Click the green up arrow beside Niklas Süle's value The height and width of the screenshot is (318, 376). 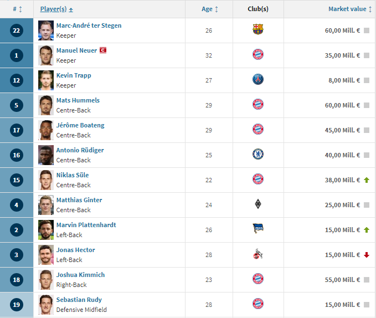tap(367, 180)
